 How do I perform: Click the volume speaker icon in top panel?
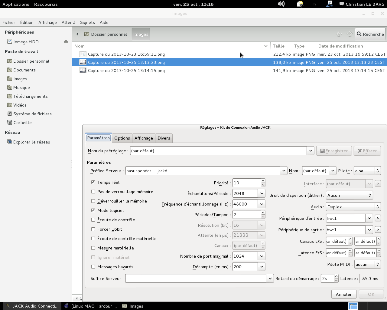coord(281,4)
